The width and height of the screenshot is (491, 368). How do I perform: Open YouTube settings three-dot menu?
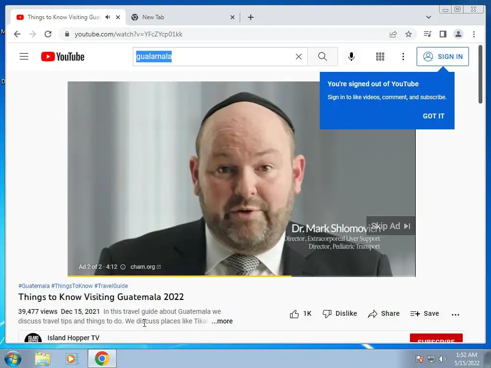(403, 57)
